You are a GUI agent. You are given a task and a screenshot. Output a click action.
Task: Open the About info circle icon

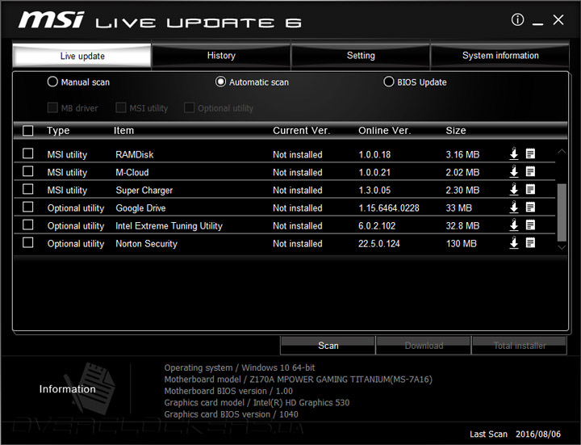517,19
